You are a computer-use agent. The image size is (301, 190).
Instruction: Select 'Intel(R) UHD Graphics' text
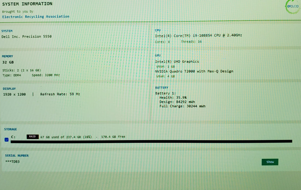point(177,62)
